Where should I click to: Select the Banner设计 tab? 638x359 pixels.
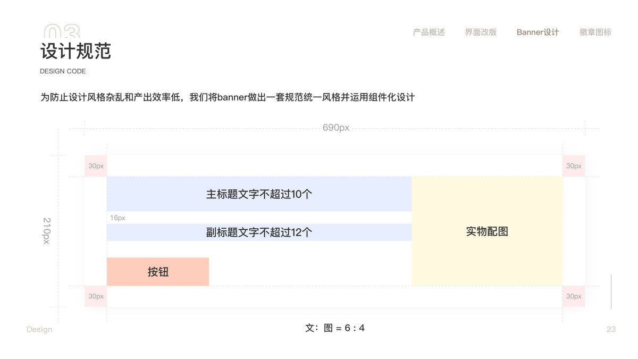coord(538,32)
